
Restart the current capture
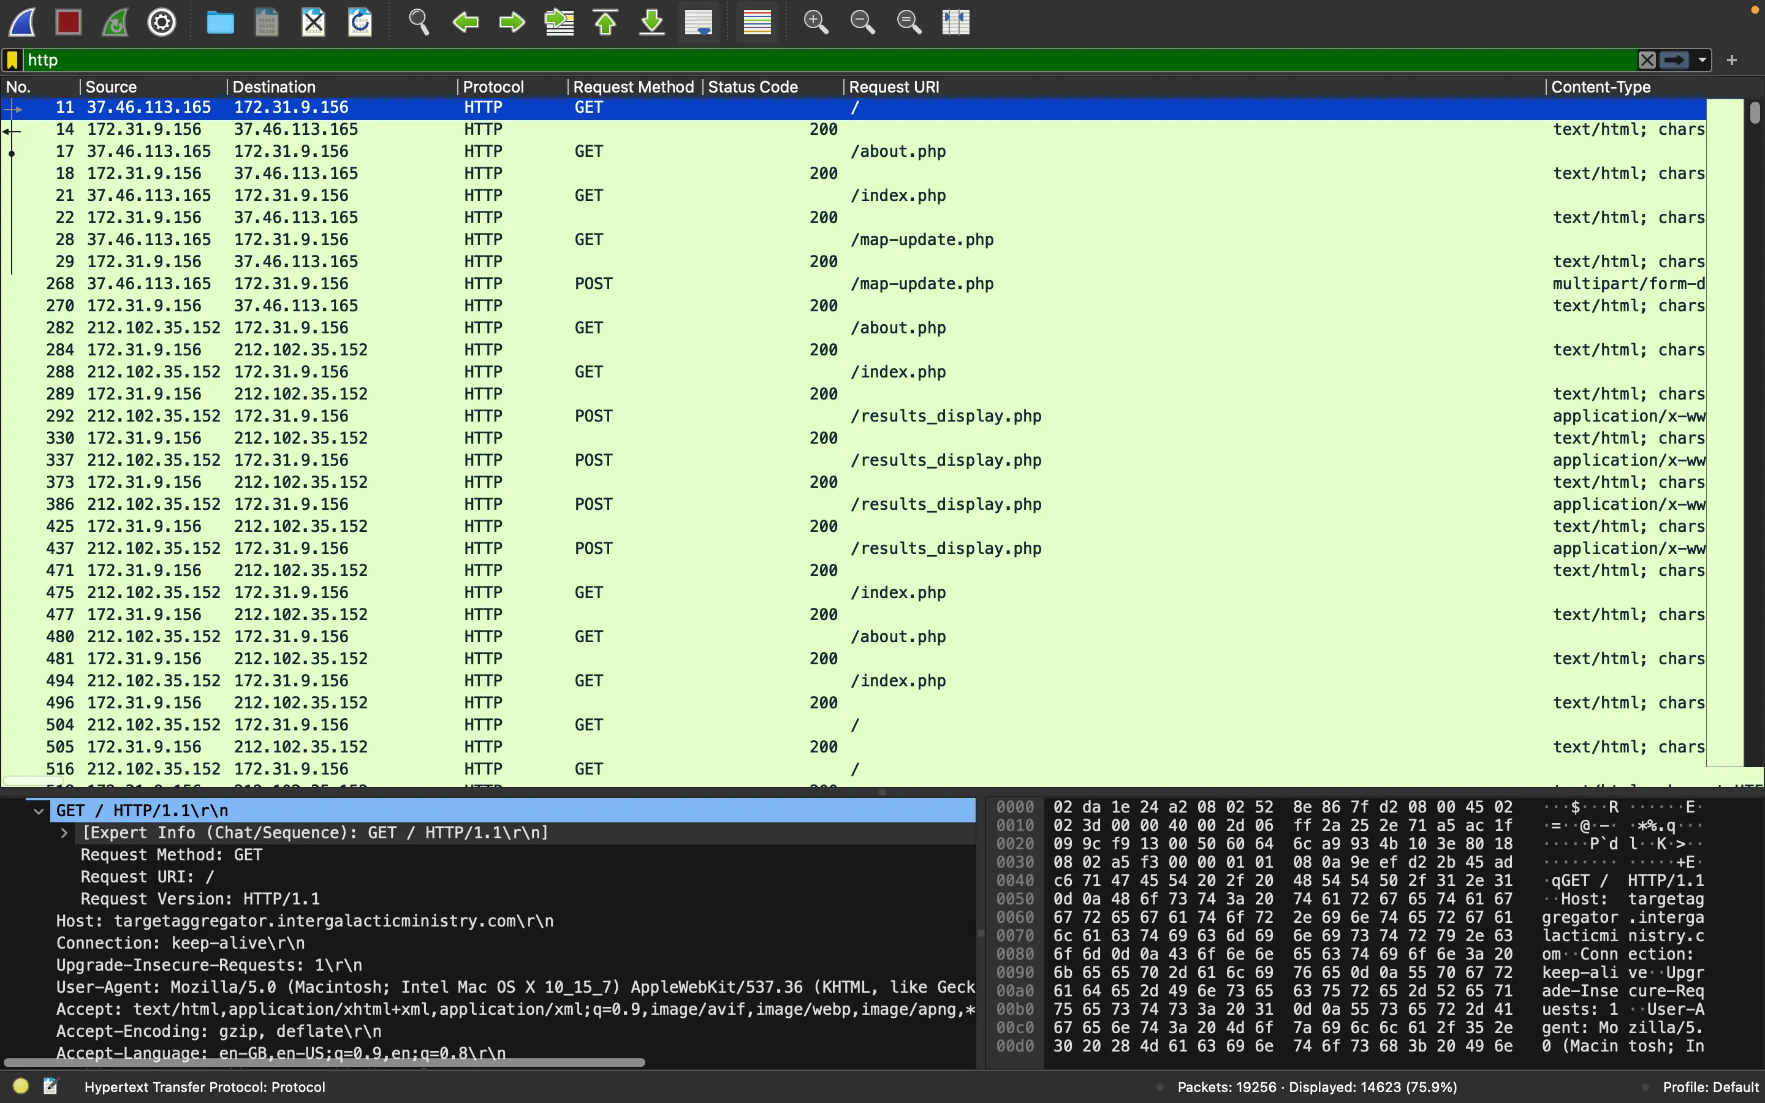115,22
